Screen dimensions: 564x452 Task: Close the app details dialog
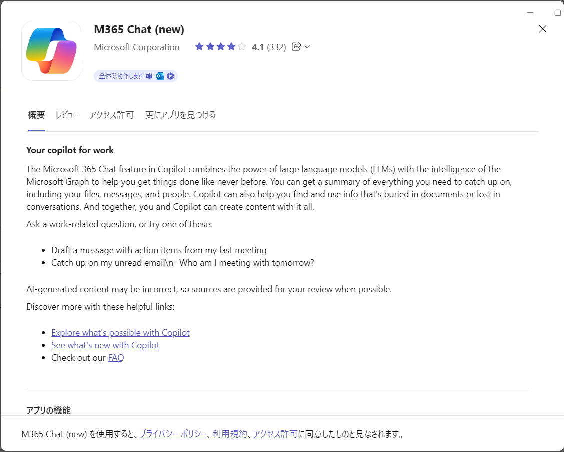tap(543, 29)
